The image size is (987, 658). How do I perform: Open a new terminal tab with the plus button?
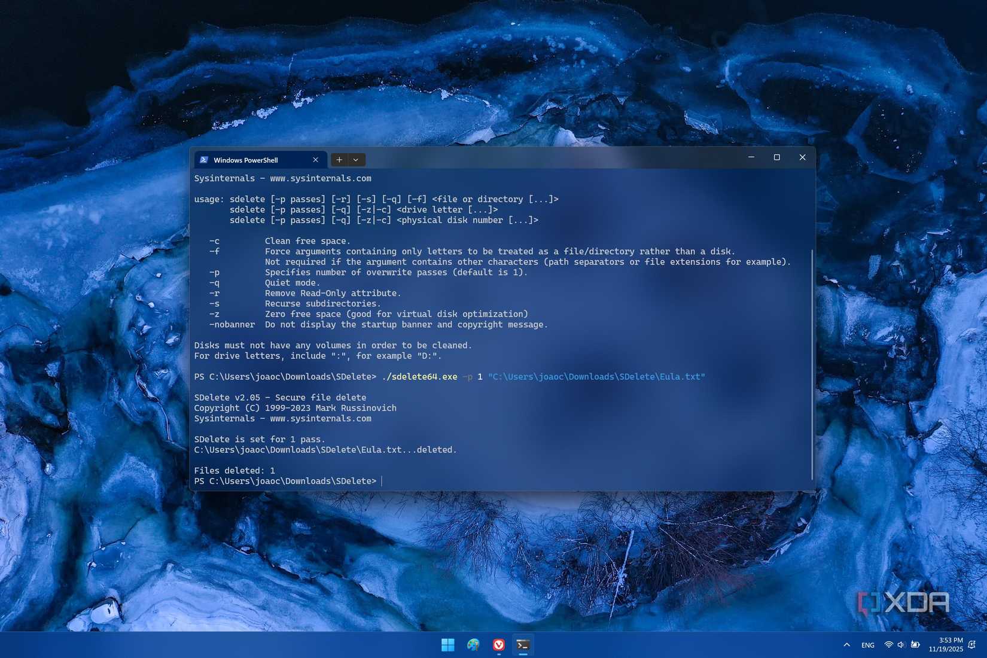pos(339,160)
